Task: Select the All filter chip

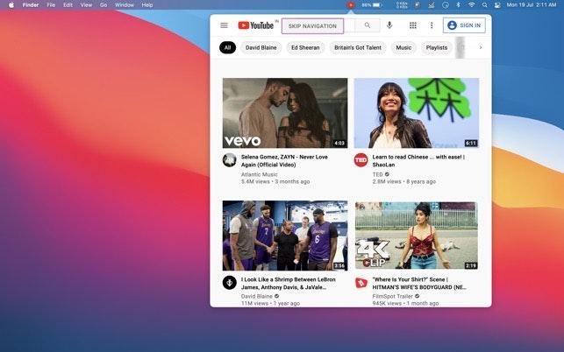Action: pos(227,47)
